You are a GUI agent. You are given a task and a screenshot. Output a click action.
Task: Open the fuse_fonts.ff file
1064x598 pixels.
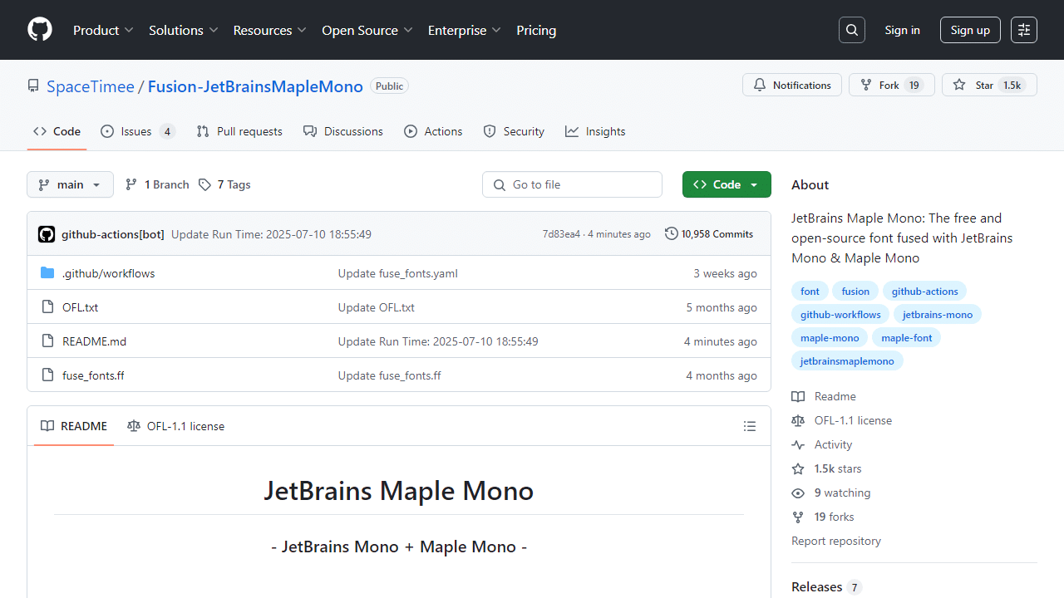click(x=93, y=375)
